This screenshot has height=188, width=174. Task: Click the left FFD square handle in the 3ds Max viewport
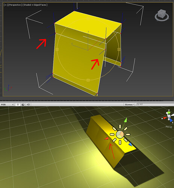coord(57,49)
